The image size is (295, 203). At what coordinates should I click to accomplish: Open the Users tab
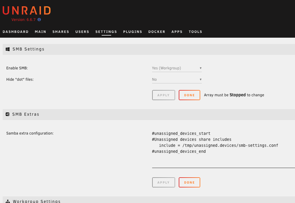pyautogui.click(x=82, y=32)
